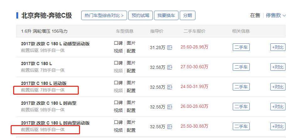This screenshot has width=298, height=138.
Task: Click the 预约试驾 button
Action: coord(141,15)
